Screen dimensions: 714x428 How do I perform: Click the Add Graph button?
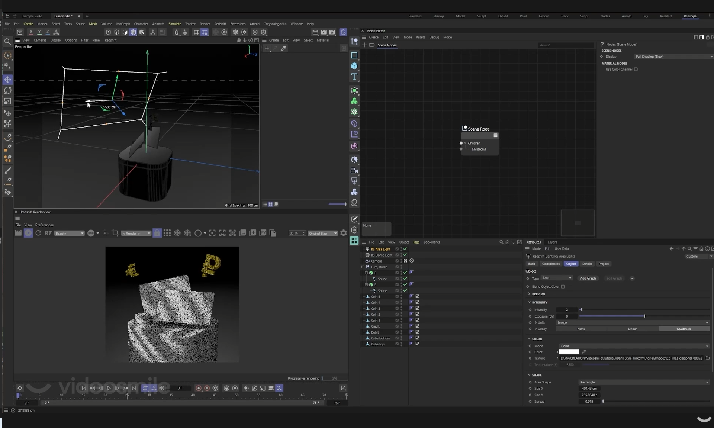pyautogui.click(x=588, y=278)
